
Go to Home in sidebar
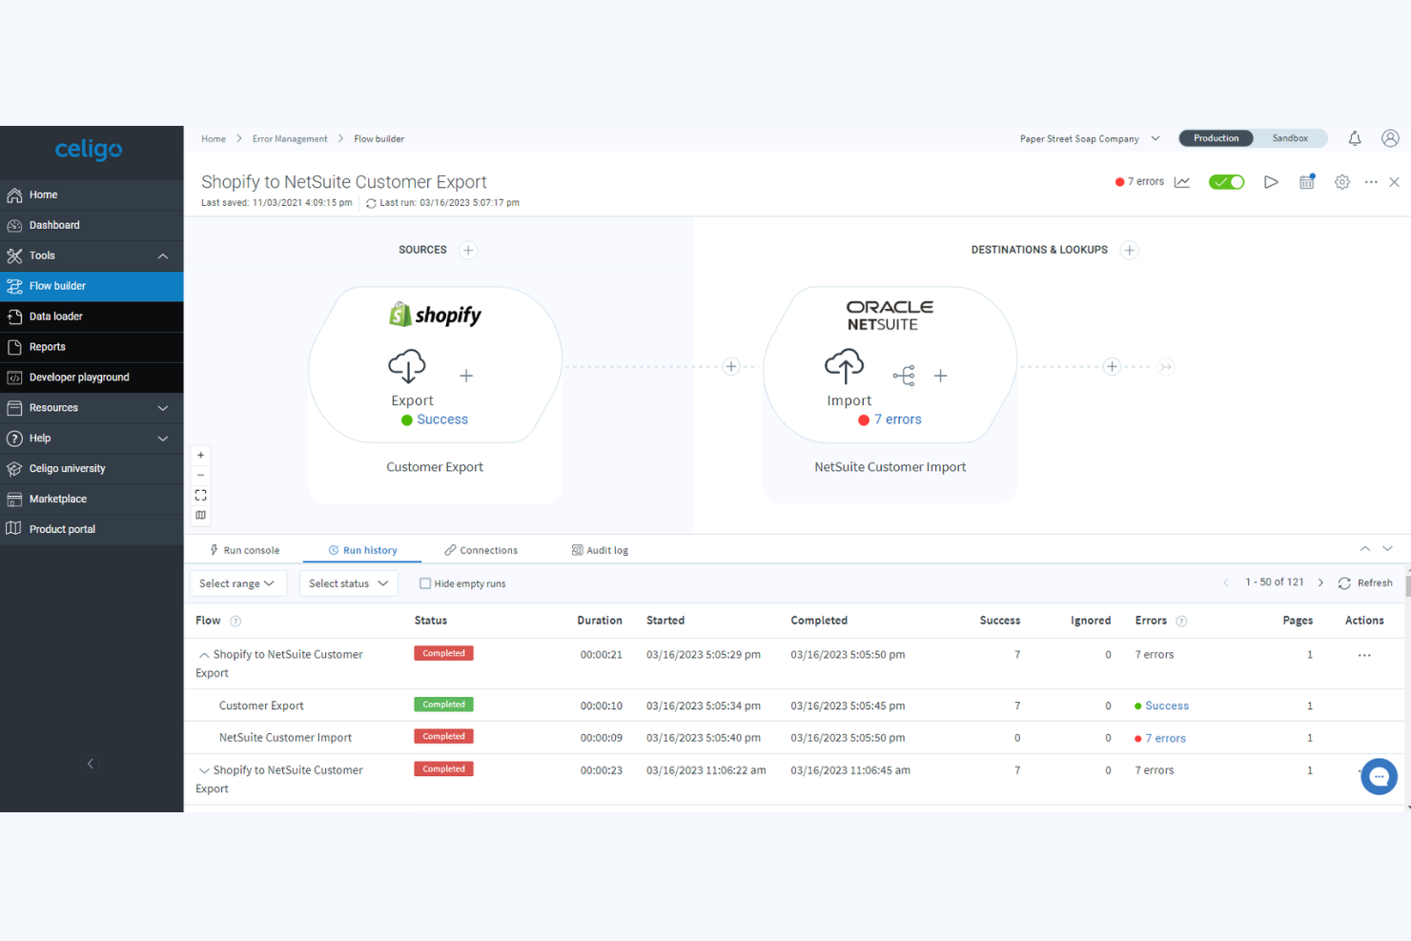tap(92, 194)
